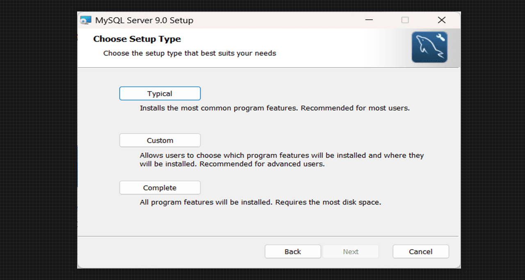This screenshot has width=525, height=280.
Task: Click the "Requires the most disk space" description
Action: (328, 202)
